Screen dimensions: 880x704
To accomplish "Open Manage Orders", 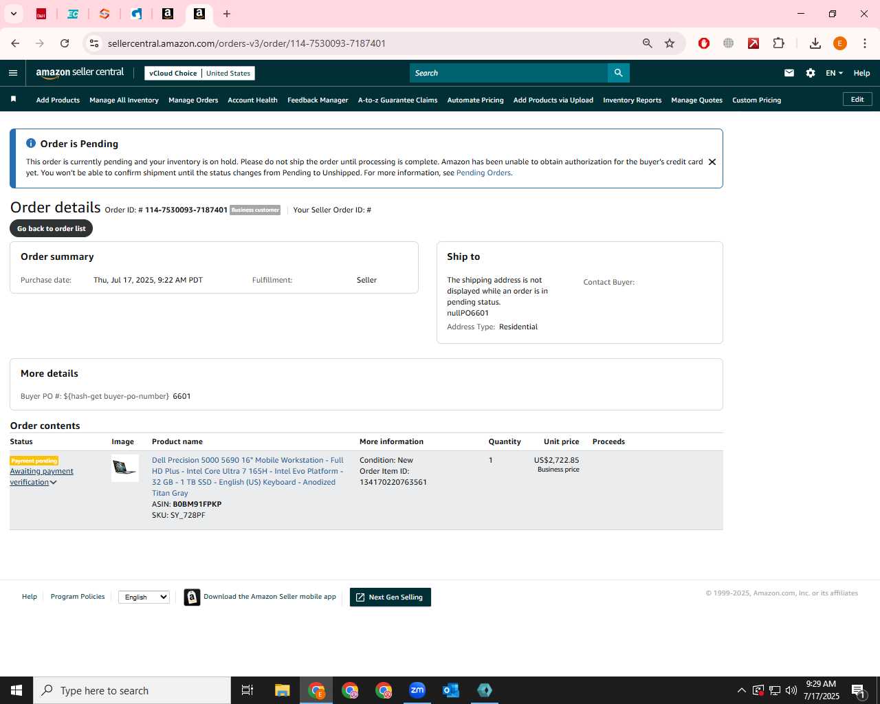I will click(193, 100).
